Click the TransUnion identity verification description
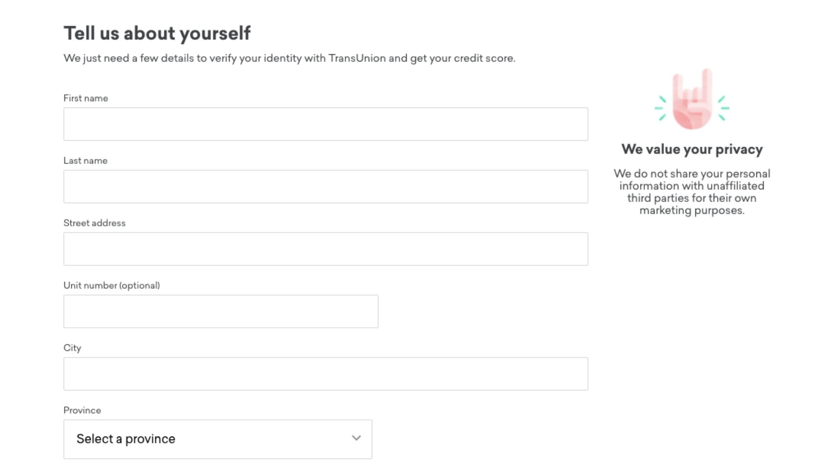Viewport: 835px width, 469px height. point(289,58)
